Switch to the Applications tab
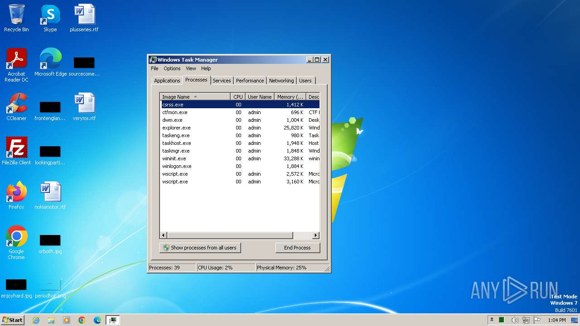The height and width of the screenshot is (326, 580). [167, 81]
